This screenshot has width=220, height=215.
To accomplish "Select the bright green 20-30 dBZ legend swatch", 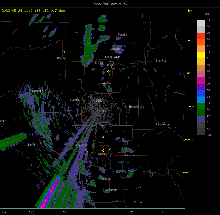I will pos(201,106).
